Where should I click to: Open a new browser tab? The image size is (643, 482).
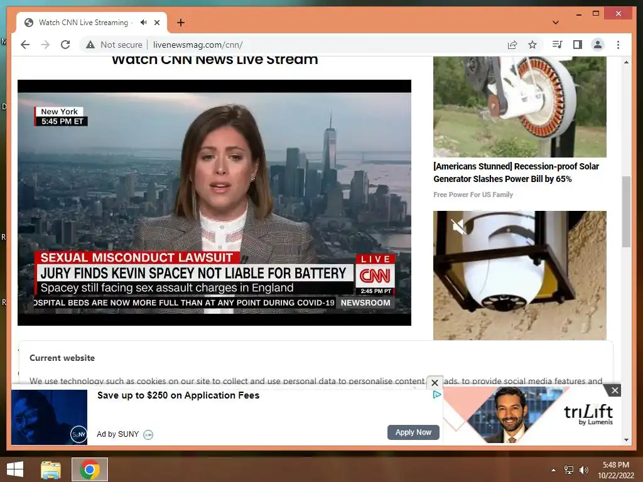pyautogui.click(x=181, y=23)
